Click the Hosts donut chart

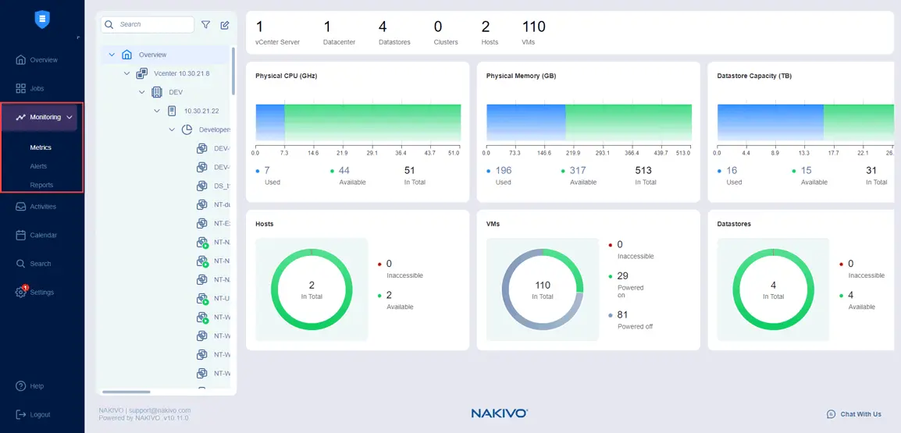pyautogui.click(x=312, y=289)
